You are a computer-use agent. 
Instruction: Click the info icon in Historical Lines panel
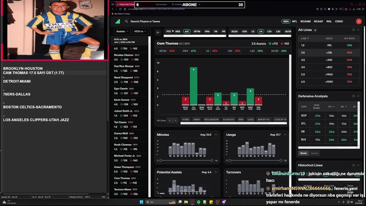coord(353,165)
